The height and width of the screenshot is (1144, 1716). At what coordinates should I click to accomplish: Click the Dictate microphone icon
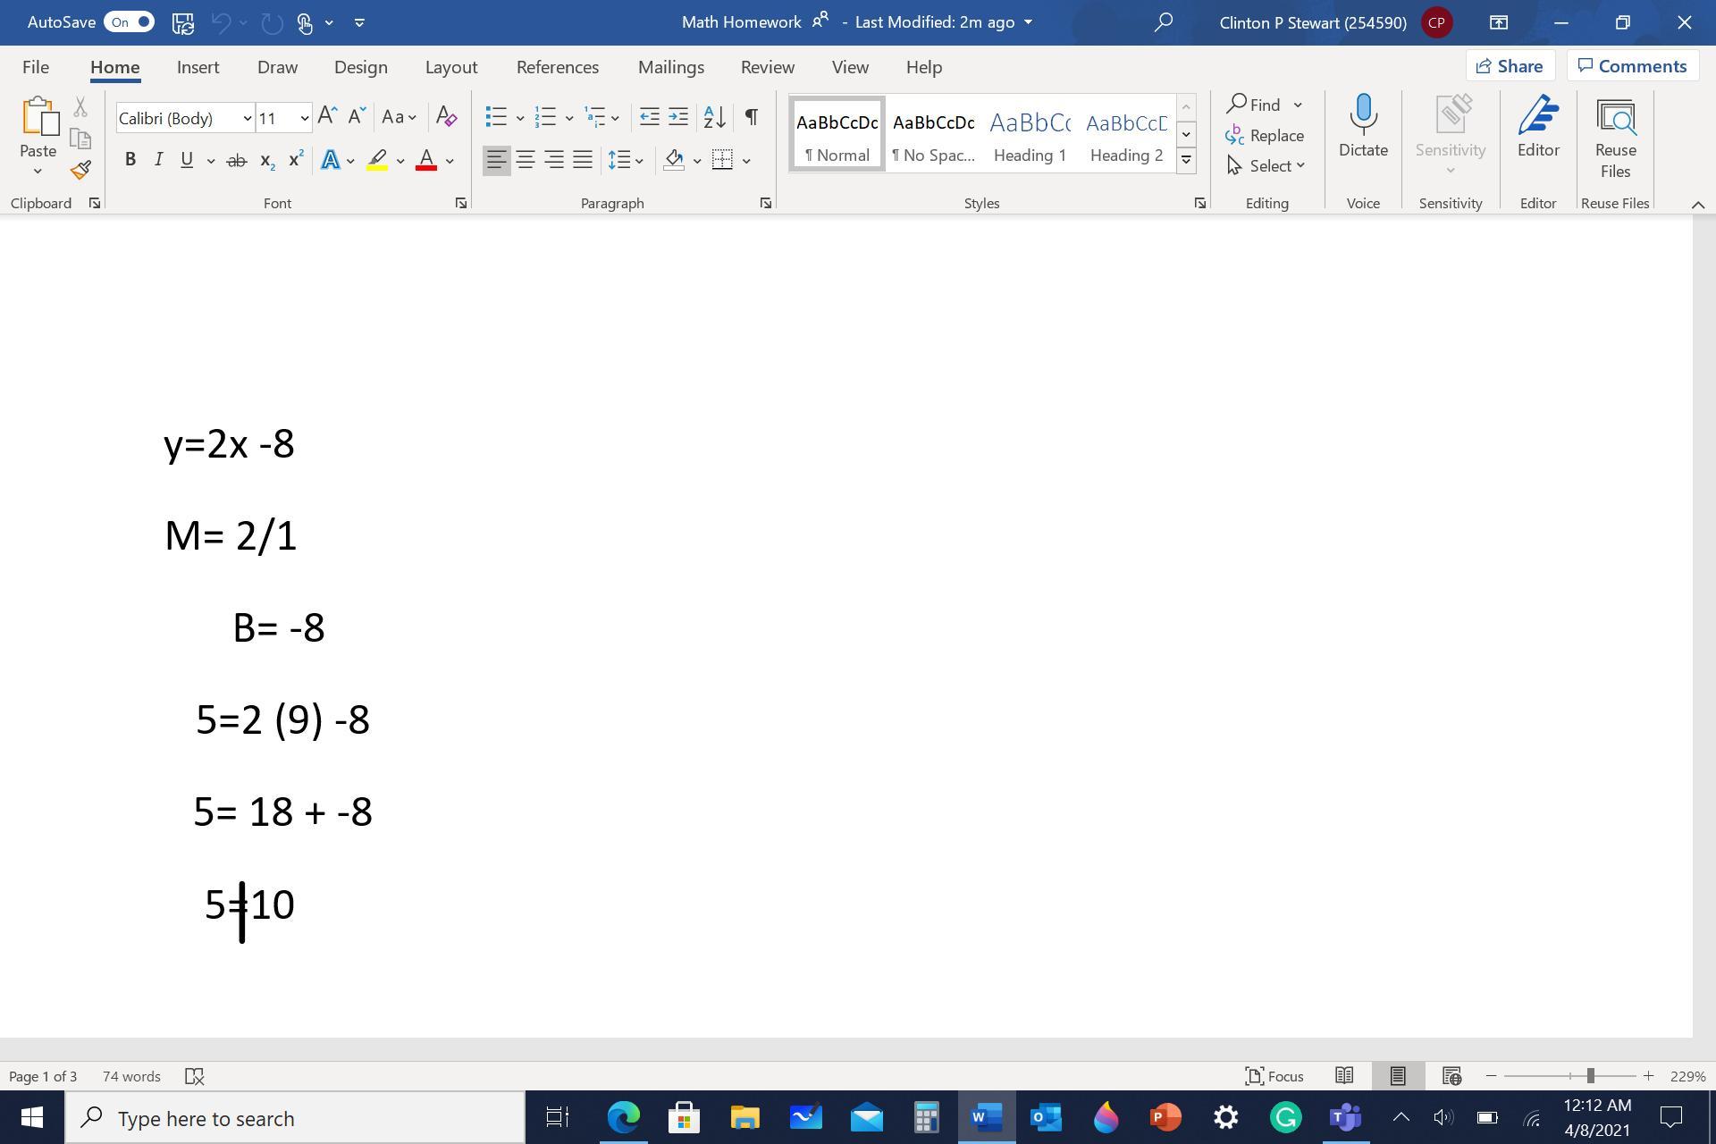point(1362,116)
